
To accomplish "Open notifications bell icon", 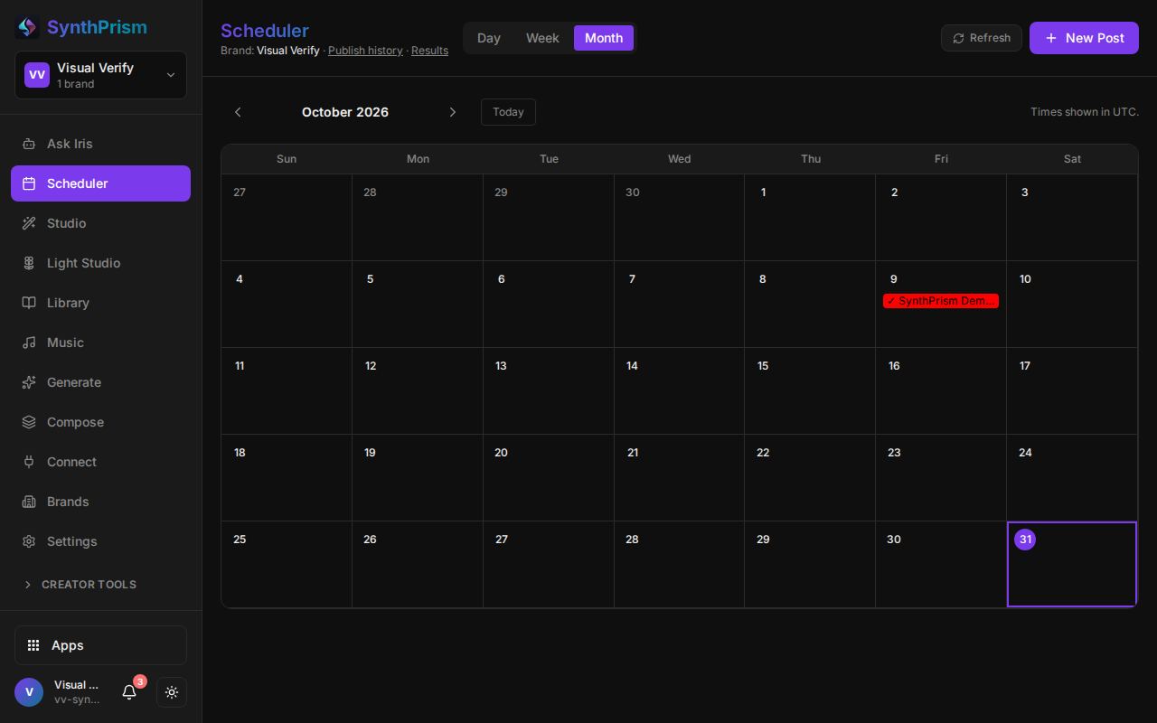I will (x=129, y=692).
